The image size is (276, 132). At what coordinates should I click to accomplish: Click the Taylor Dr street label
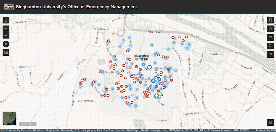coord(211,123)
